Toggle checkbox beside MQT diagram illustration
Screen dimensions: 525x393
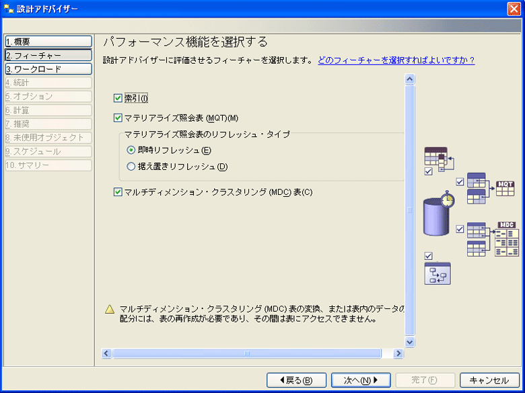tap(460, 182)
